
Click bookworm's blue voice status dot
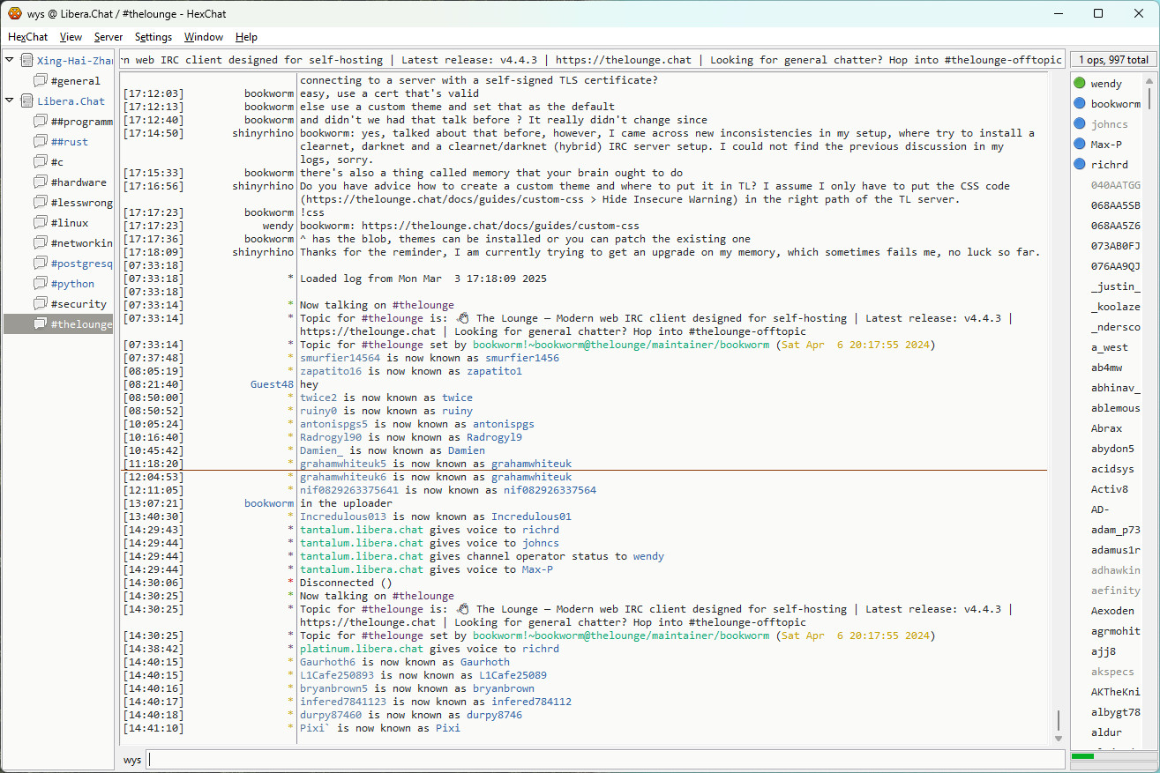[1080, 104]
